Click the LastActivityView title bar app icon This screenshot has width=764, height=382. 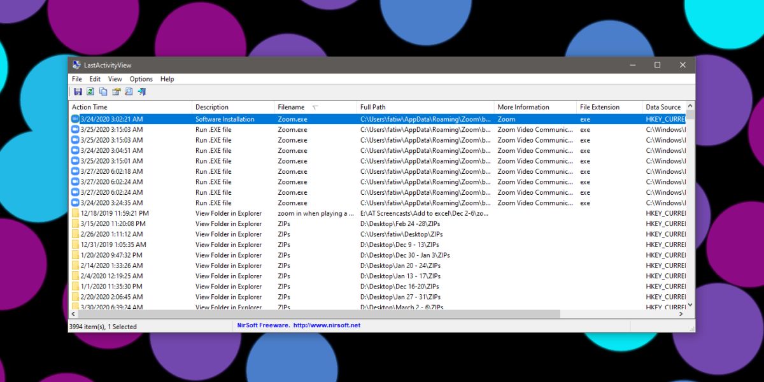[x=76, y=65]
